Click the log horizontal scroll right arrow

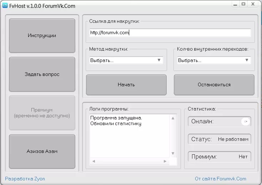[165, 161]
